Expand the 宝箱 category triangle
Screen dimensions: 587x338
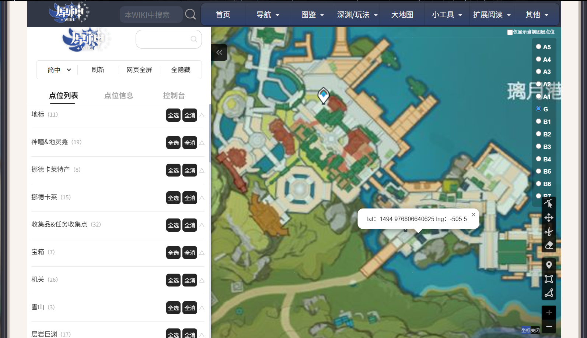point(202,253)
